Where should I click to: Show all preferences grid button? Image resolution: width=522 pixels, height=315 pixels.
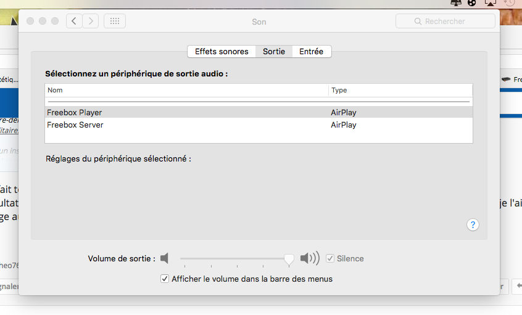pos(115,22)
